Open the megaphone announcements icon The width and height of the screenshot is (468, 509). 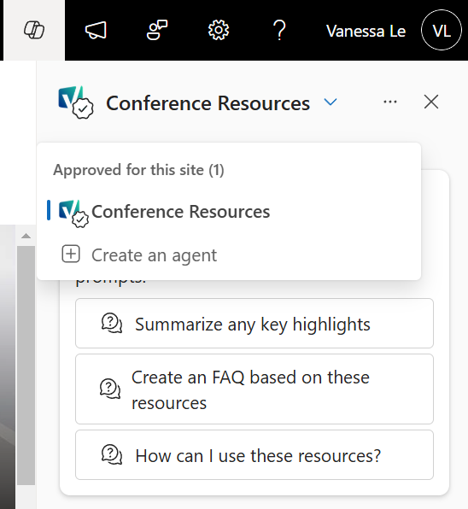click(96, 30)
